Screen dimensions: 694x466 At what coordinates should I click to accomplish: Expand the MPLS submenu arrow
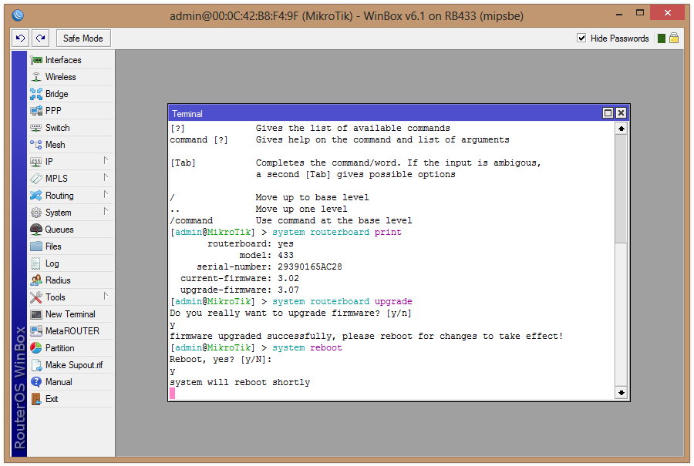[106, 177]
